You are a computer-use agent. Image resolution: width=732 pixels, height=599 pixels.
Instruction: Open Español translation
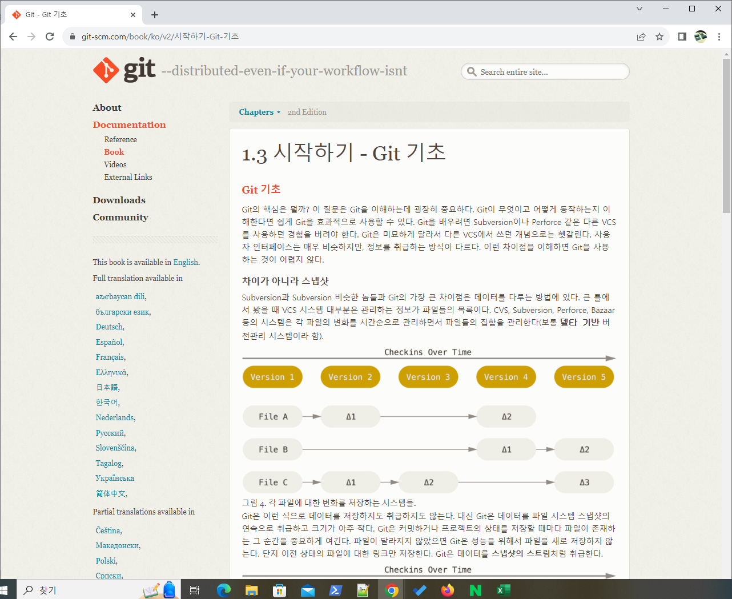[x=109, y=342]
